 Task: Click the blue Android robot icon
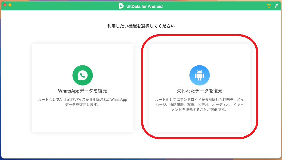click(199, 75)
